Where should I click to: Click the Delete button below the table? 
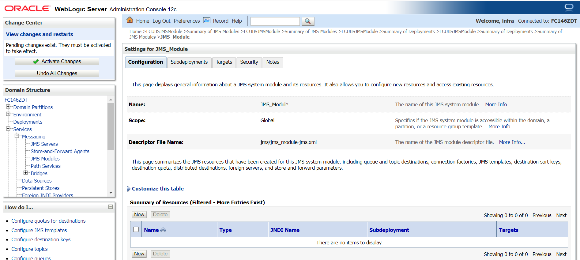click(x=160, y=254)
